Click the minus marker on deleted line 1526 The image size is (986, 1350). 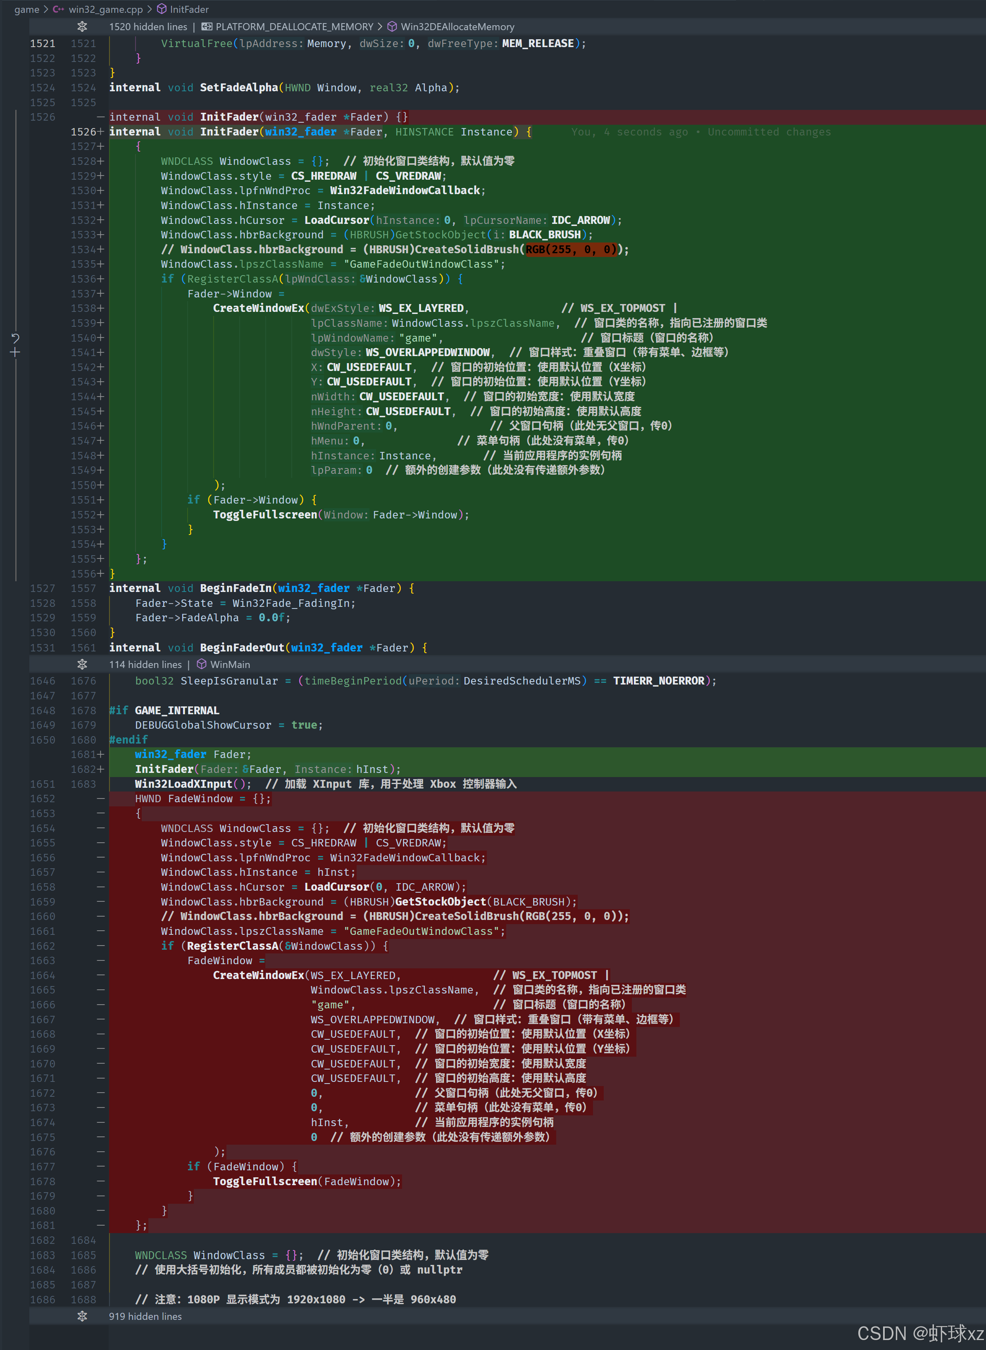click(100, 117)
